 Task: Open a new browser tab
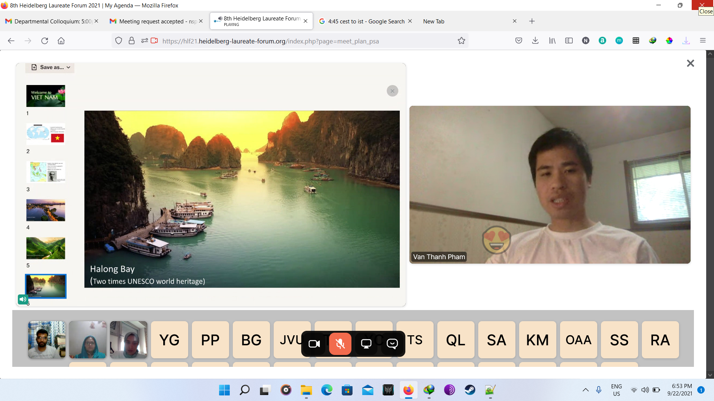[x=532, y=21]
